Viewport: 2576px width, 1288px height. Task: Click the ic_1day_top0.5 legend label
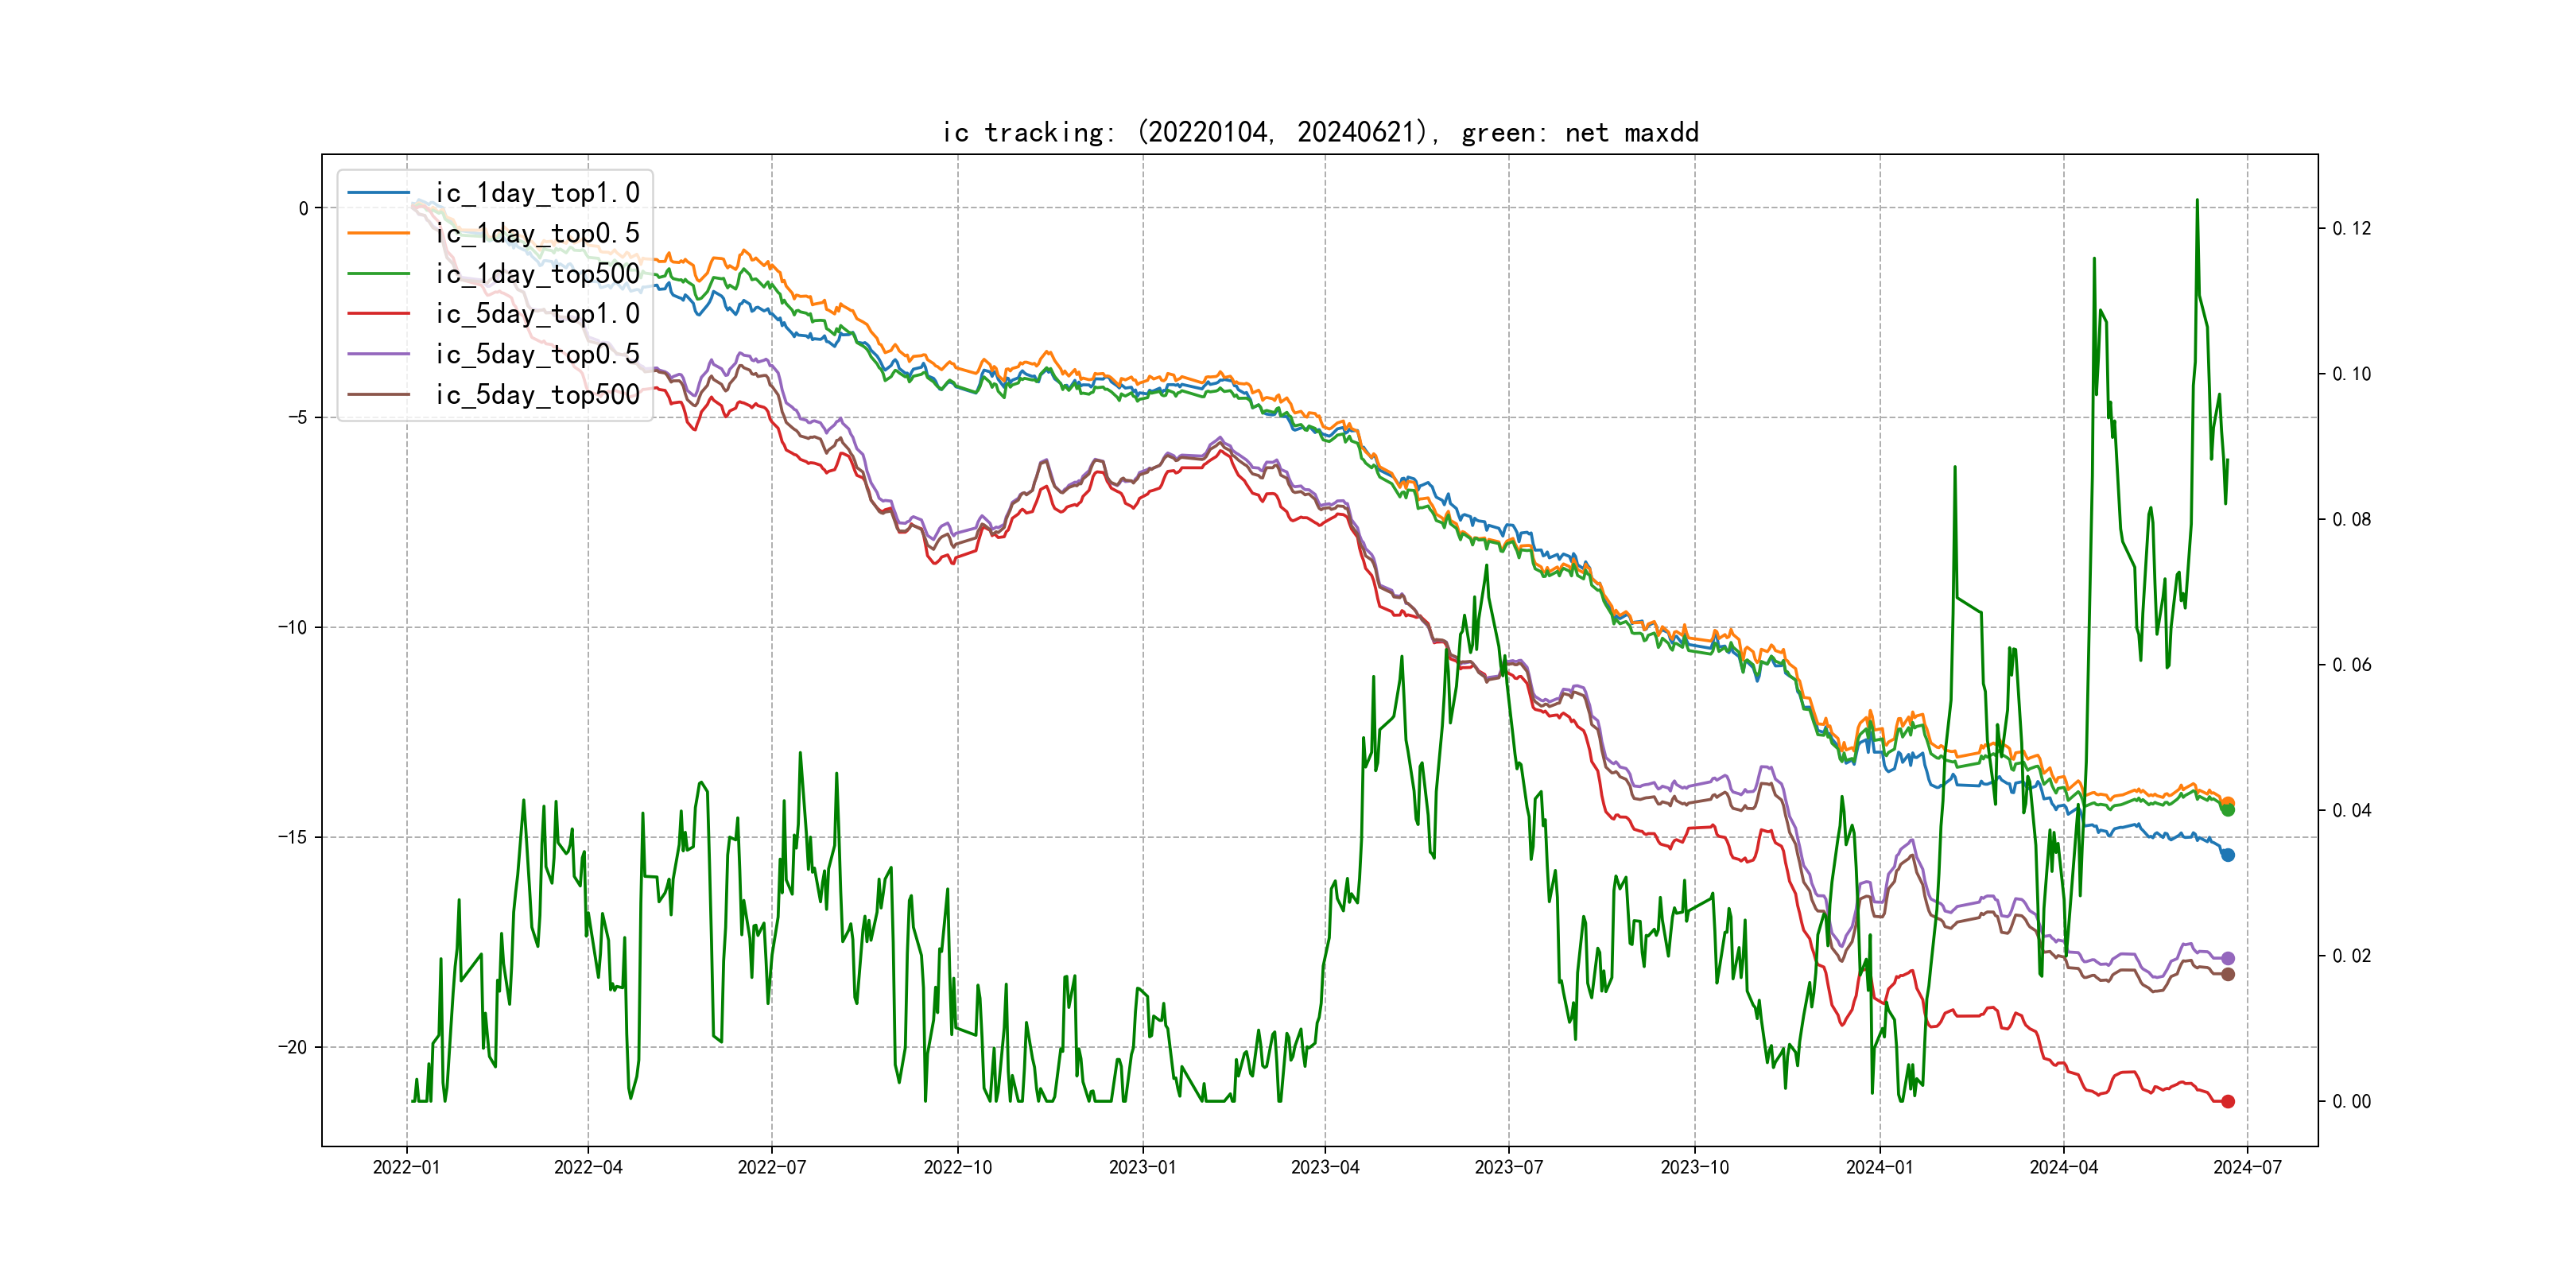tap(537, 233)
